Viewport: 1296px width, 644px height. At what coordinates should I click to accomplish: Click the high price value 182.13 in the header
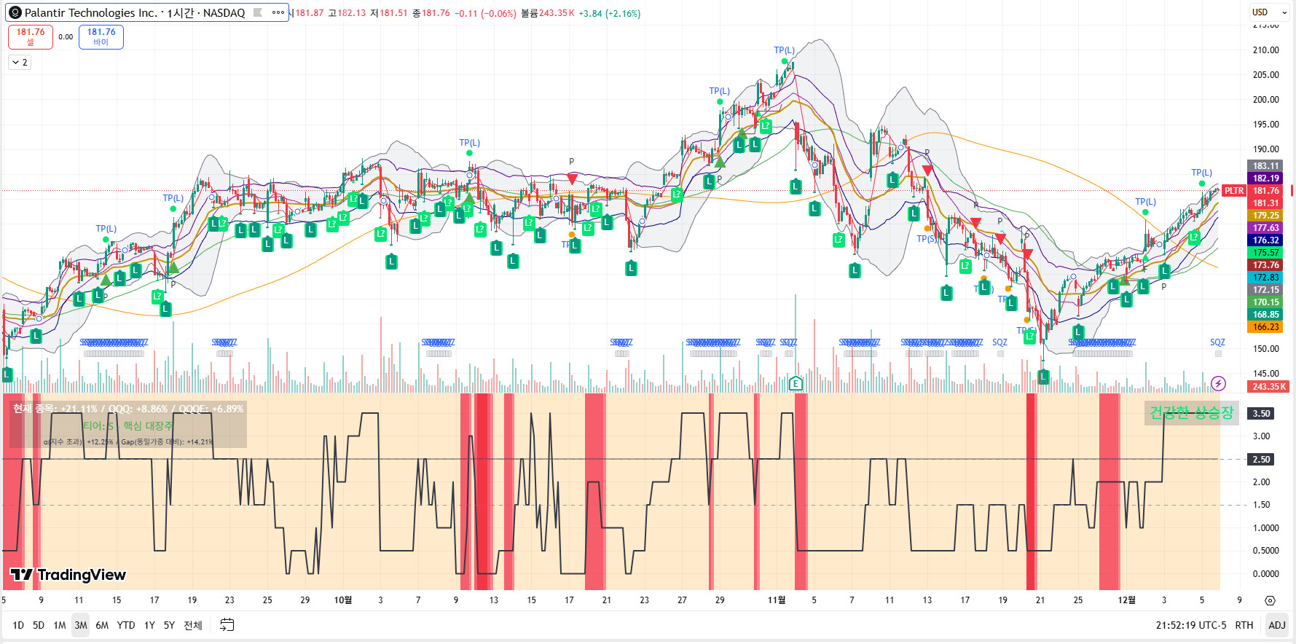coord(352,13)
